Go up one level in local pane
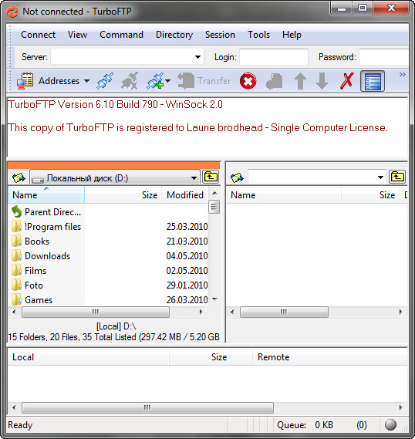This screenshot has width=415, height=439. click(211, 177)
